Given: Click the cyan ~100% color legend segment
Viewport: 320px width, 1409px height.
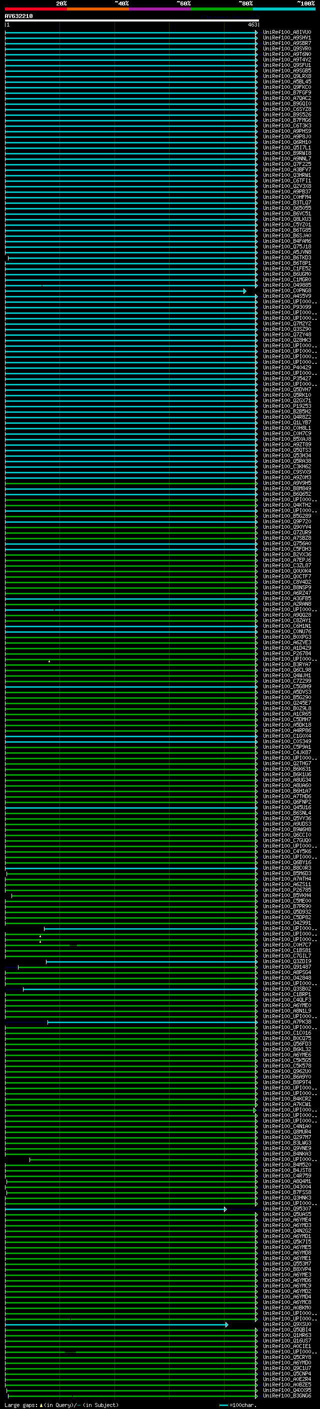Looking at the screenshot, I should [x=284, y=9].
